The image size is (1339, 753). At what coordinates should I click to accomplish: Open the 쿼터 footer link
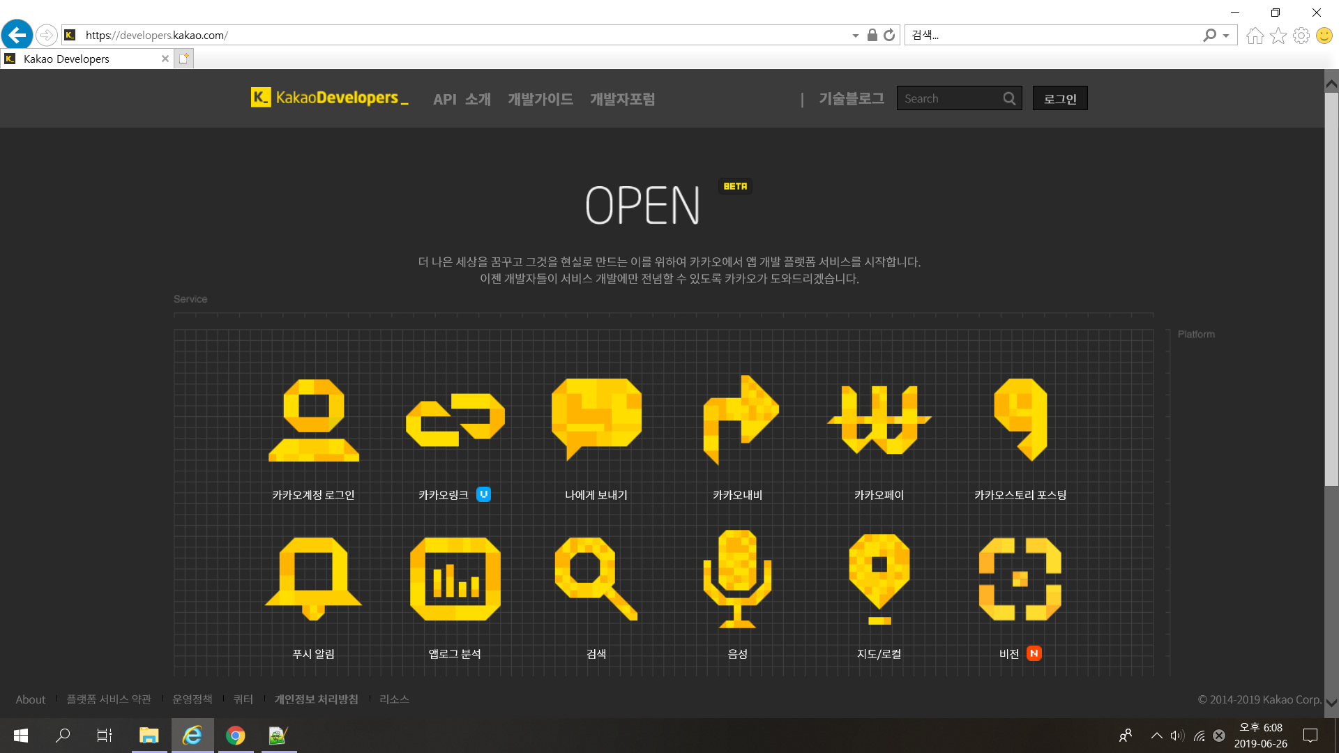coord(243,699)
